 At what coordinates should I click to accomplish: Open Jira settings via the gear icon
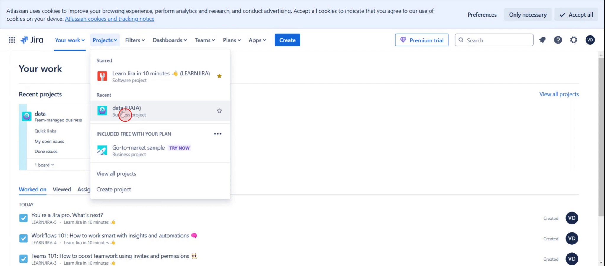[573, 40]
